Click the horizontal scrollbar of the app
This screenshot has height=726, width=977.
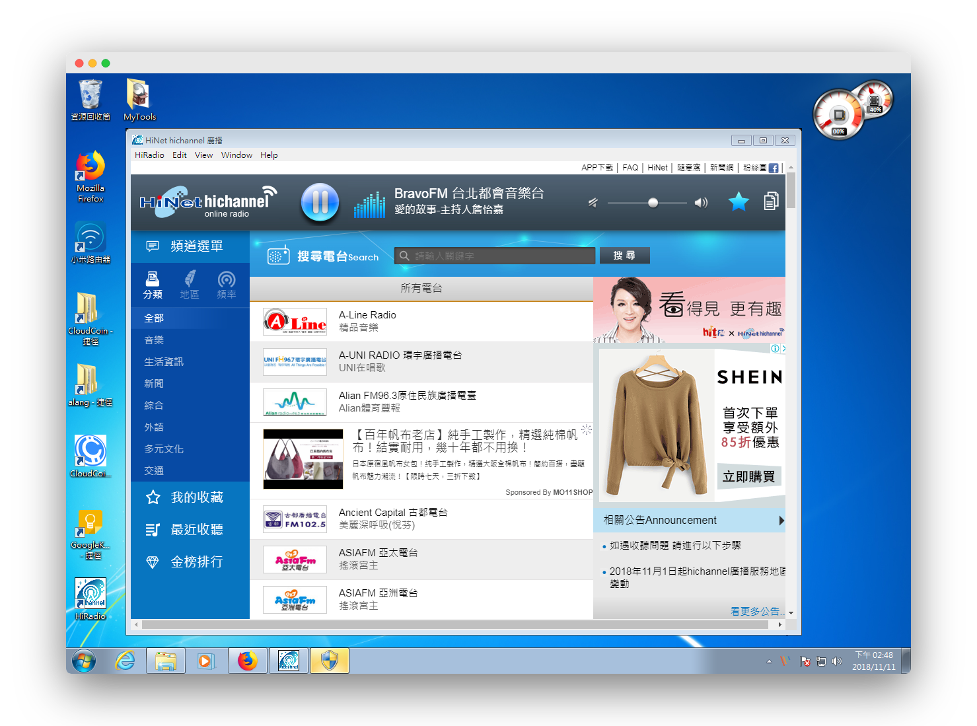pyautogui.click(x=454, y=624)
